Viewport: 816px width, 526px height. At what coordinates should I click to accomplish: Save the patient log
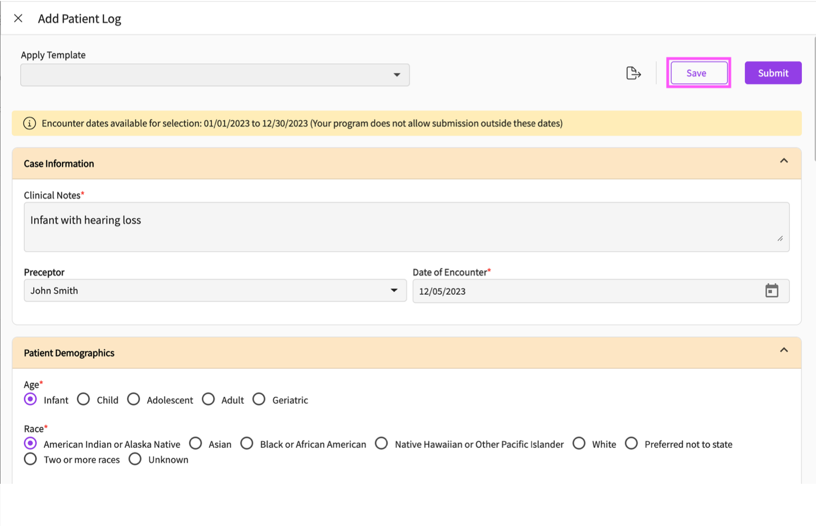698,73
